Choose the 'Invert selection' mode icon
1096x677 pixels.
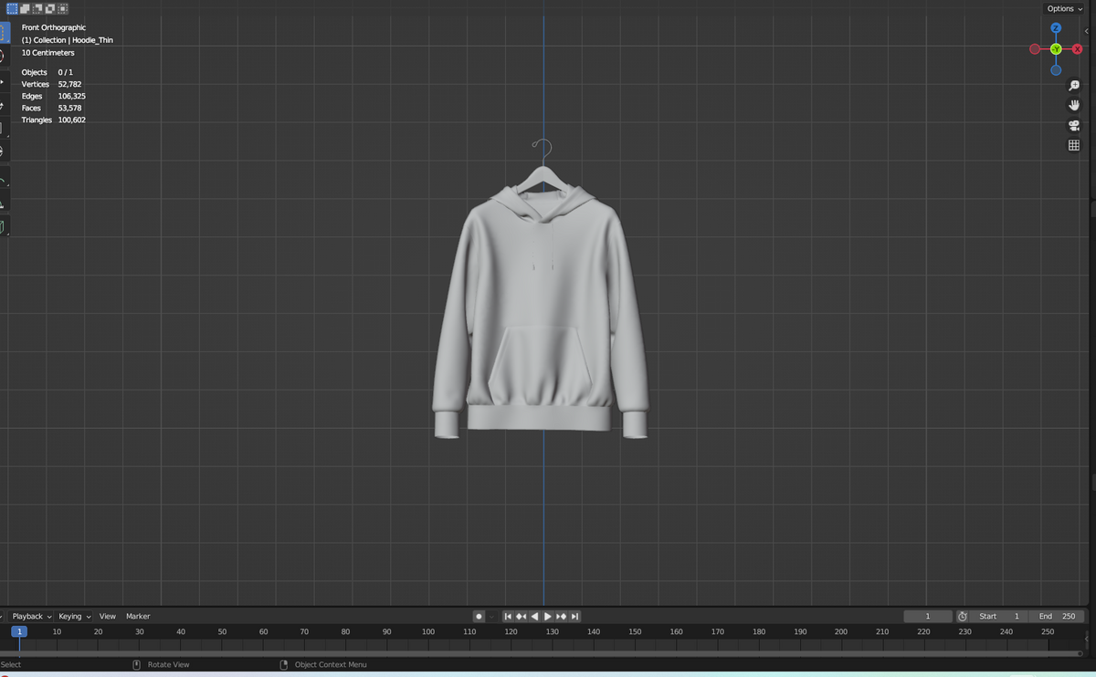point(50,8)
